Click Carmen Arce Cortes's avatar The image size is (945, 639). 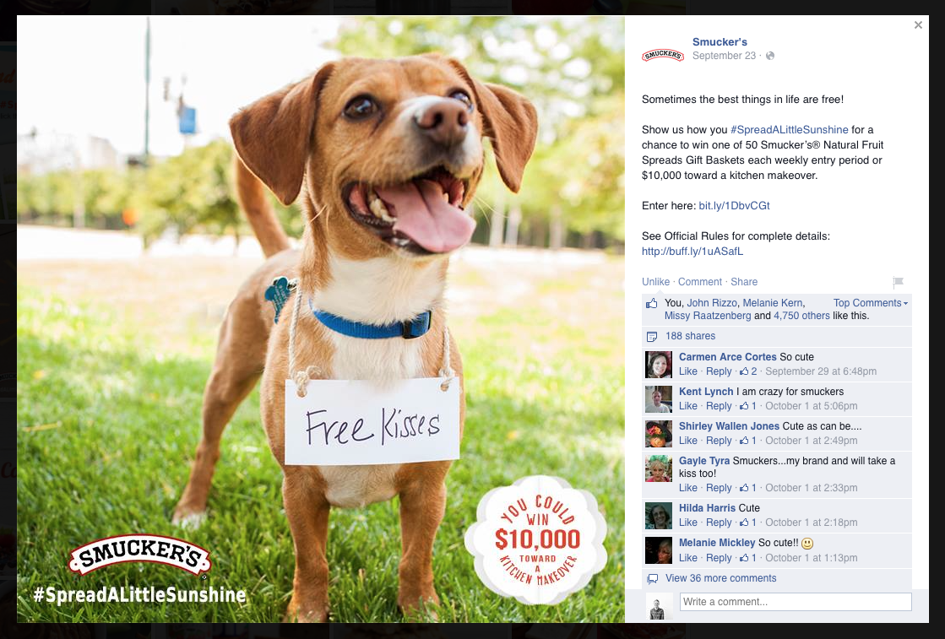pyautogui.click(x=658, y=365)
